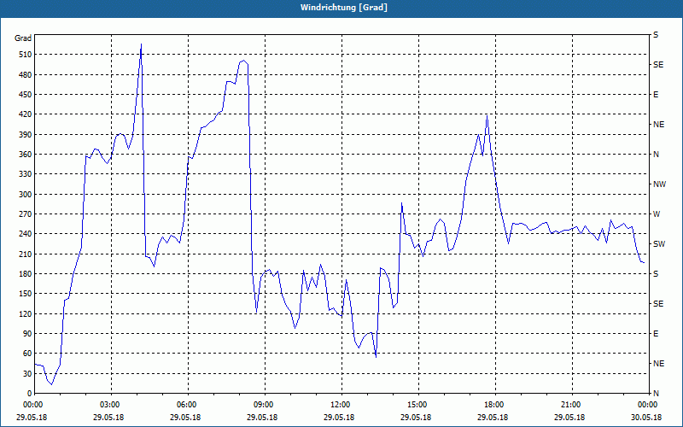Screen dimensions: 683x427
Task: Click the 29.05.18 date under 15:00
Action: (416, 418)
